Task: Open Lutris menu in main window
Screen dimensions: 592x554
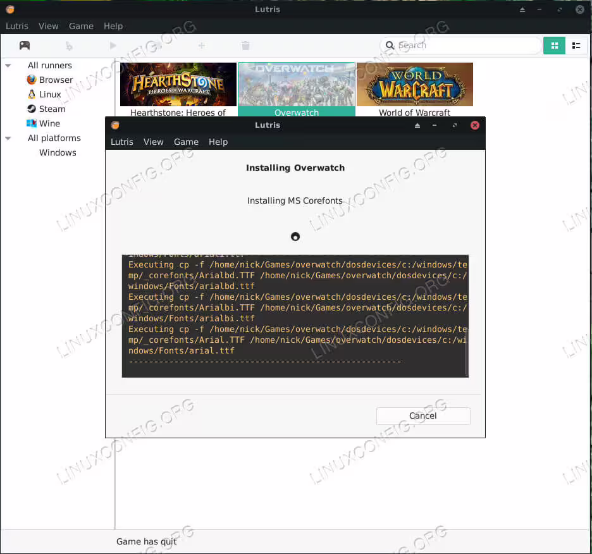Action: (17, 26)
